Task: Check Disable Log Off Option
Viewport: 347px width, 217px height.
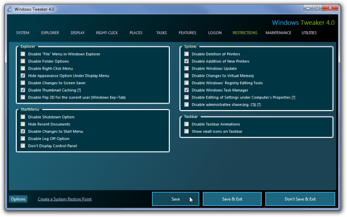Action: click(23, 139)
